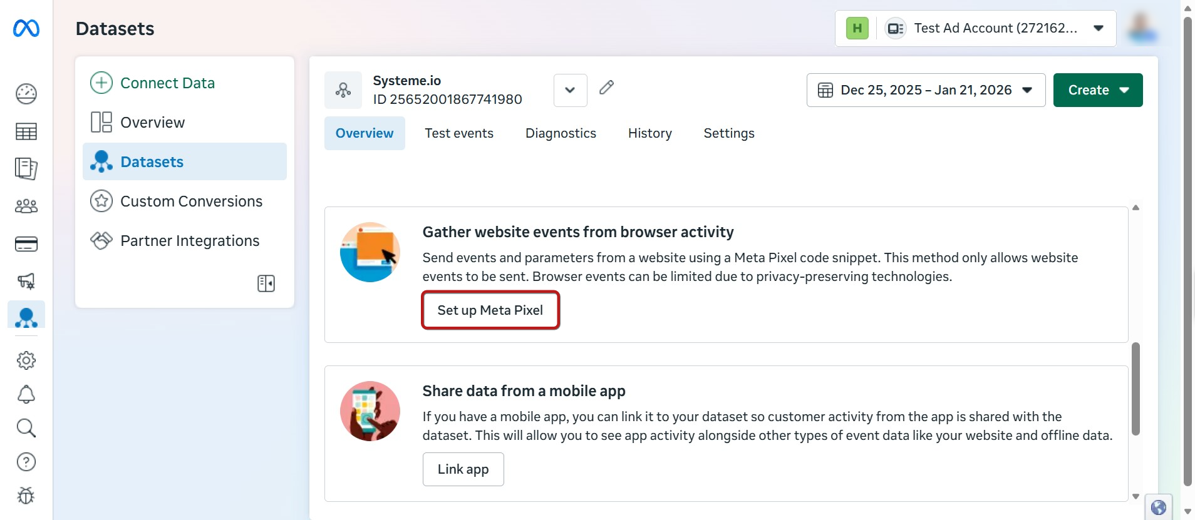Open the Diagnostics tab

561,133
